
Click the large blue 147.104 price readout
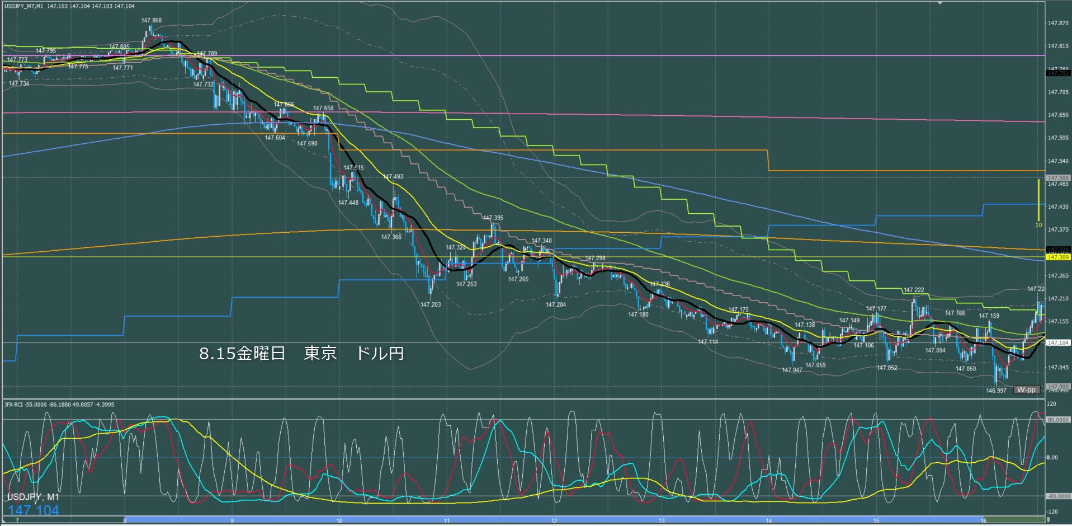pyautogui.click(x=34, y=510)
